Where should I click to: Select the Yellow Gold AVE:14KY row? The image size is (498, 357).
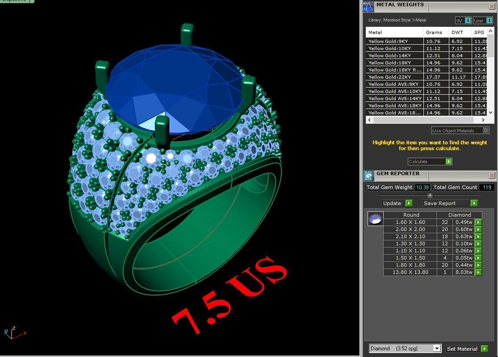coord(427,98)
